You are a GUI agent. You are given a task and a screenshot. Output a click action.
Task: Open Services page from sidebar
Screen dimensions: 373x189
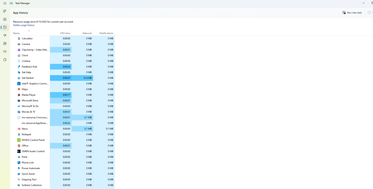click(5, 60)
